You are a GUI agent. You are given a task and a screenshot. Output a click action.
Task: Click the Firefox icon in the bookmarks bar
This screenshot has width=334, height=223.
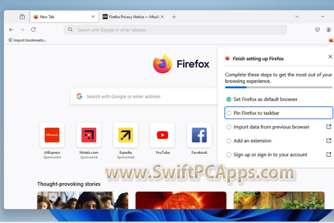click(331, 40)
